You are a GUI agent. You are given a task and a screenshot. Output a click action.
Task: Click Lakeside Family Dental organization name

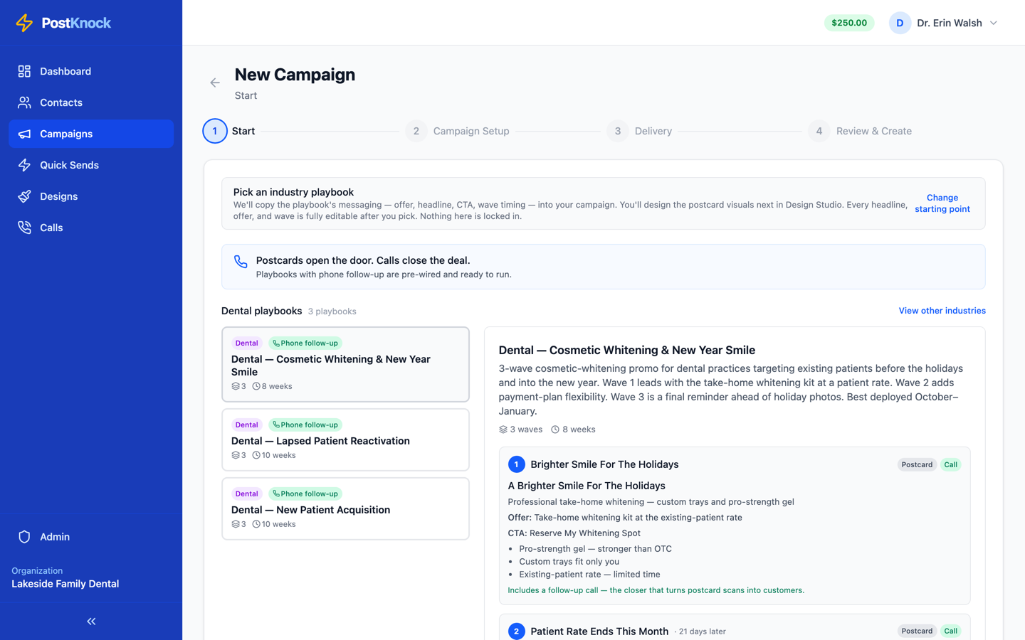click(65, 584)
